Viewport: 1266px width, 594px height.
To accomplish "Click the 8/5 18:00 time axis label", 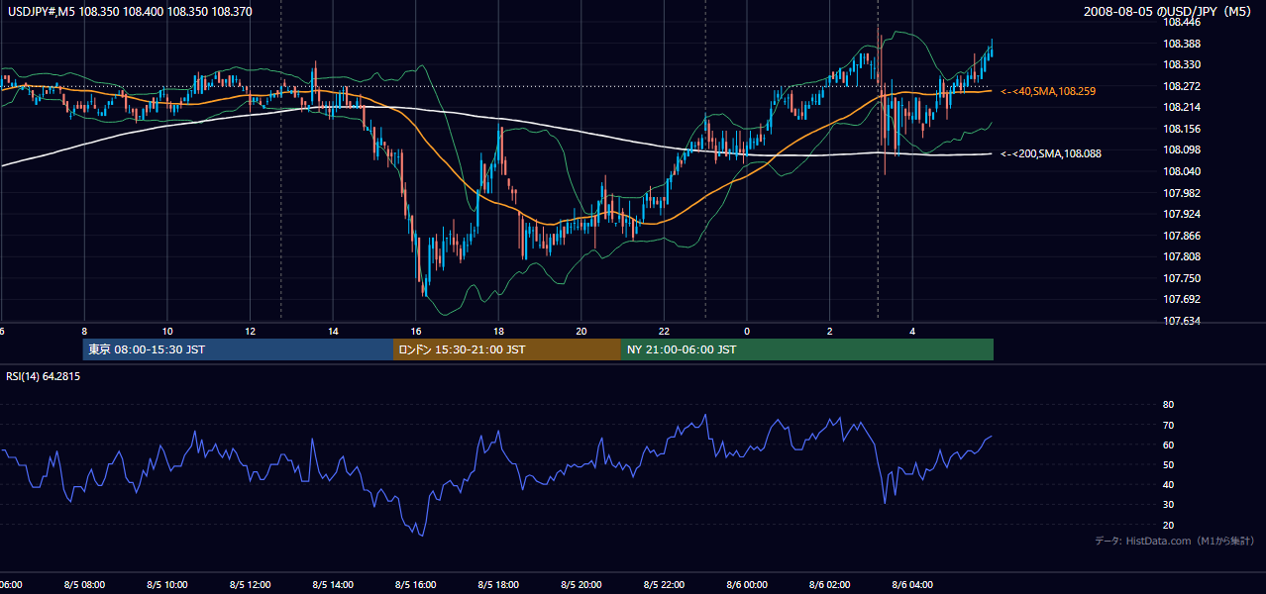I will click(x=498, y=584).
